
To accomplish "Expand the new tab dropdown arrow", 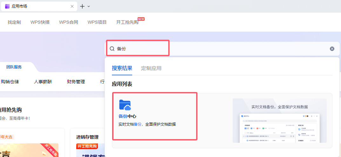I will point(89,7).
